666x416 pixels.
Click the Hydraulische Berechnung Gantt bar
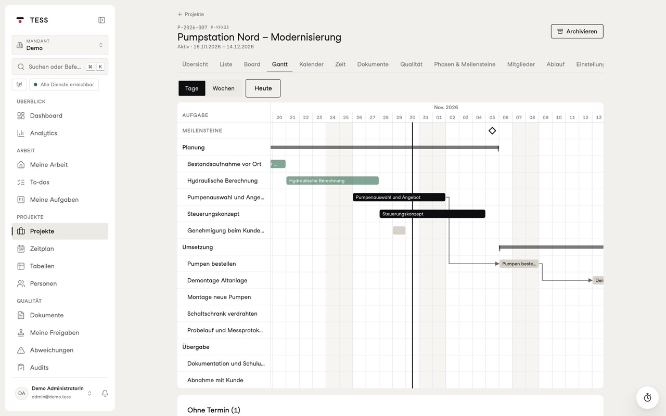click(332, 180)
